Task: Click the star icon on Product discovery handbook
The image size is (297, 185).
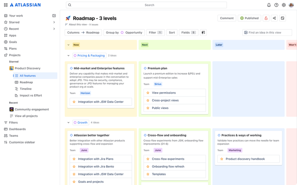Action: click(222, 159)
